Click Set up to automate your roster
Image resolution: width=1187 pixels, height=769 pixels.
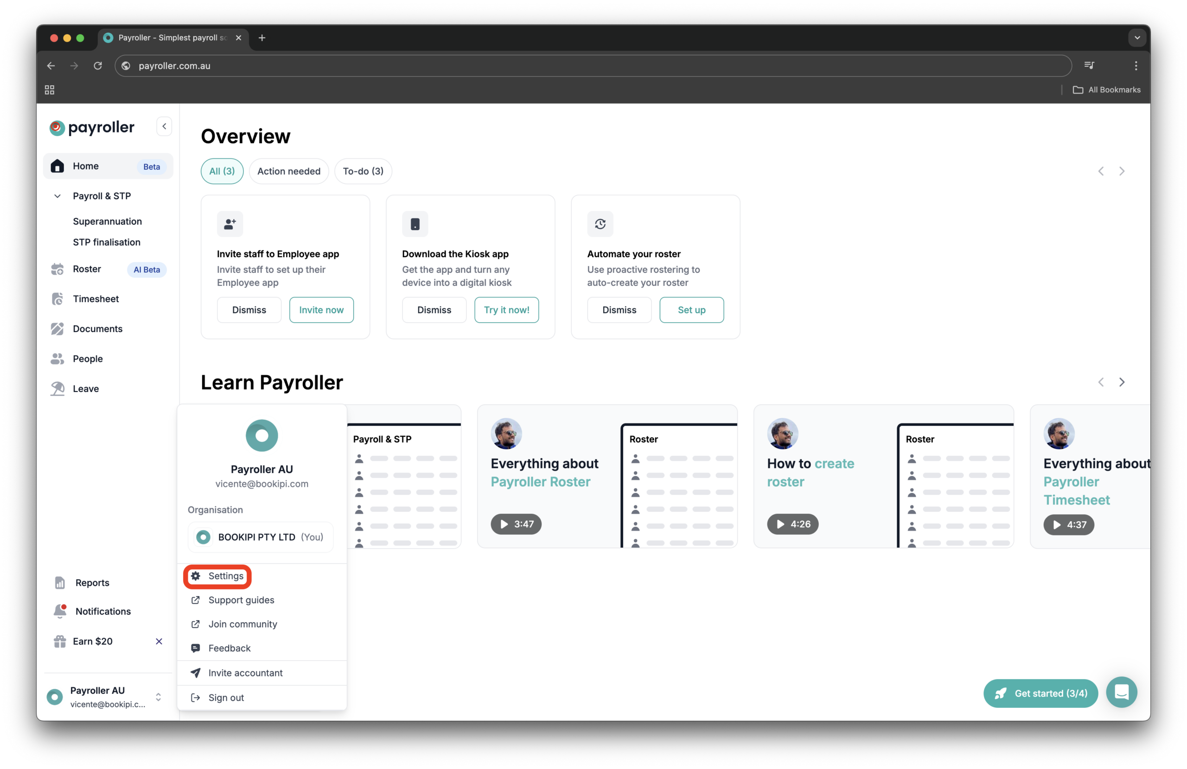(691, 309)
